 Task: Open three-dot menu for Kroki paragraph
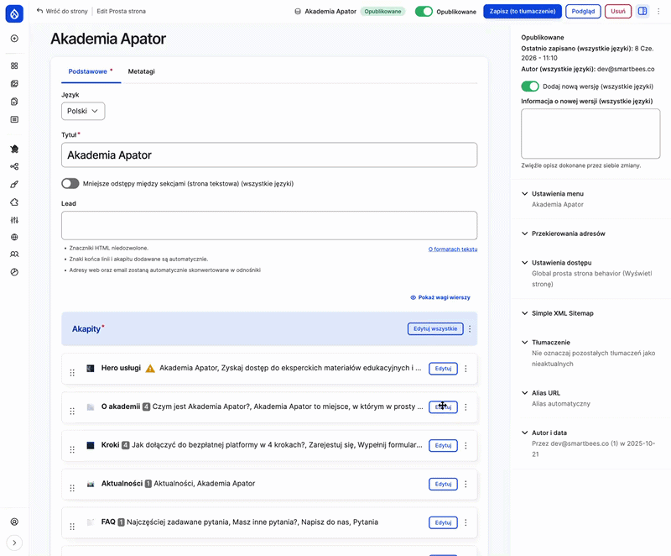[x=466, y=445]
